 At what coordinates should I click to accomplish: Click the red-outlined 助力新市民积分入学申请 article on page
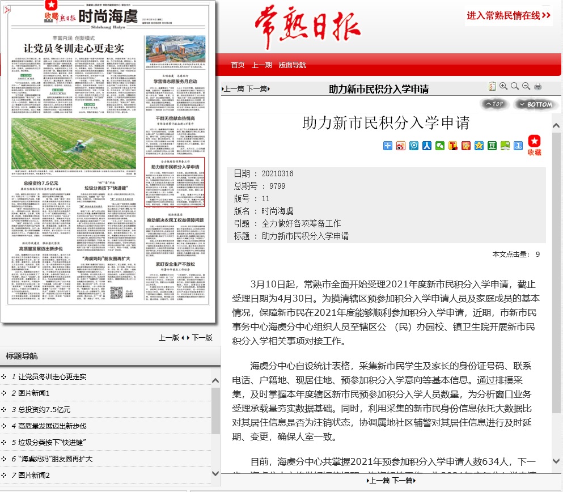[x=175, y=182]
